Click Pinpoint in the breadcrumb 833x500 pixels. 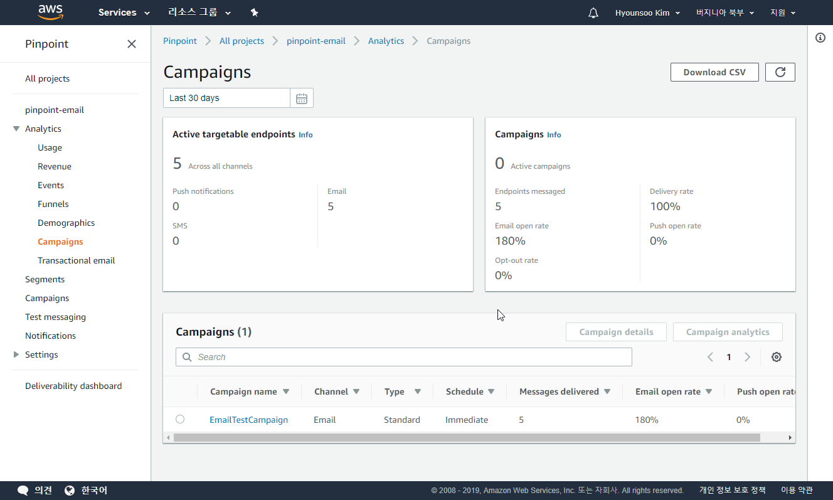tap(180, 41)
